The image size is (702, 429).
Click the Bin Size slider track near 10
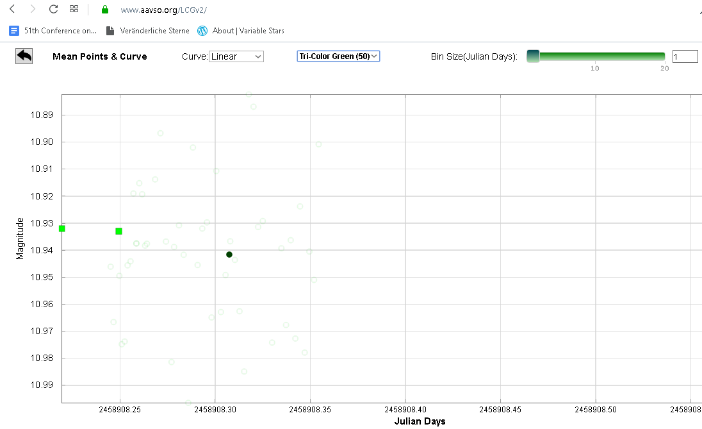(595, 56)
